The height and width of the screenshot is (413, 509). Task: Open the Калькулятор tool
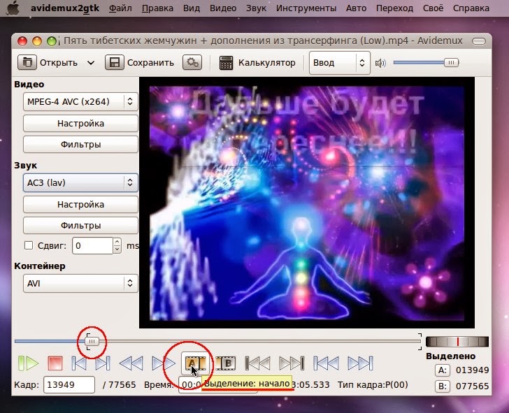pyautogui.click(x=257, y=63)
